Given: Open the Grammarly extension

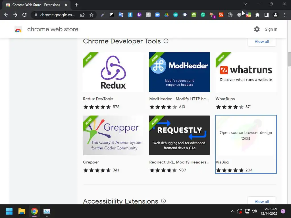Looking at the screenshot, I should click(203, 15).
